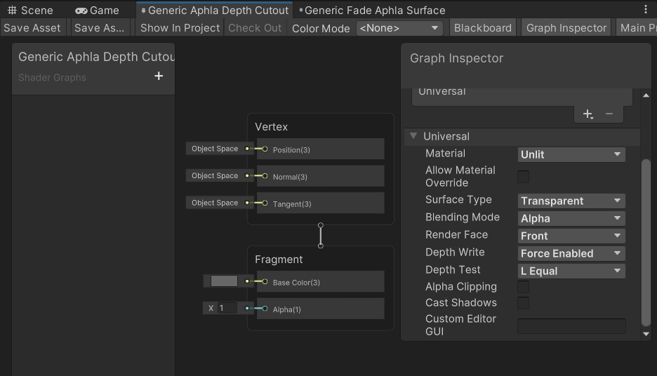Click the Base Color gray swatch
The image size is (657, 376).
click(224, 281)
